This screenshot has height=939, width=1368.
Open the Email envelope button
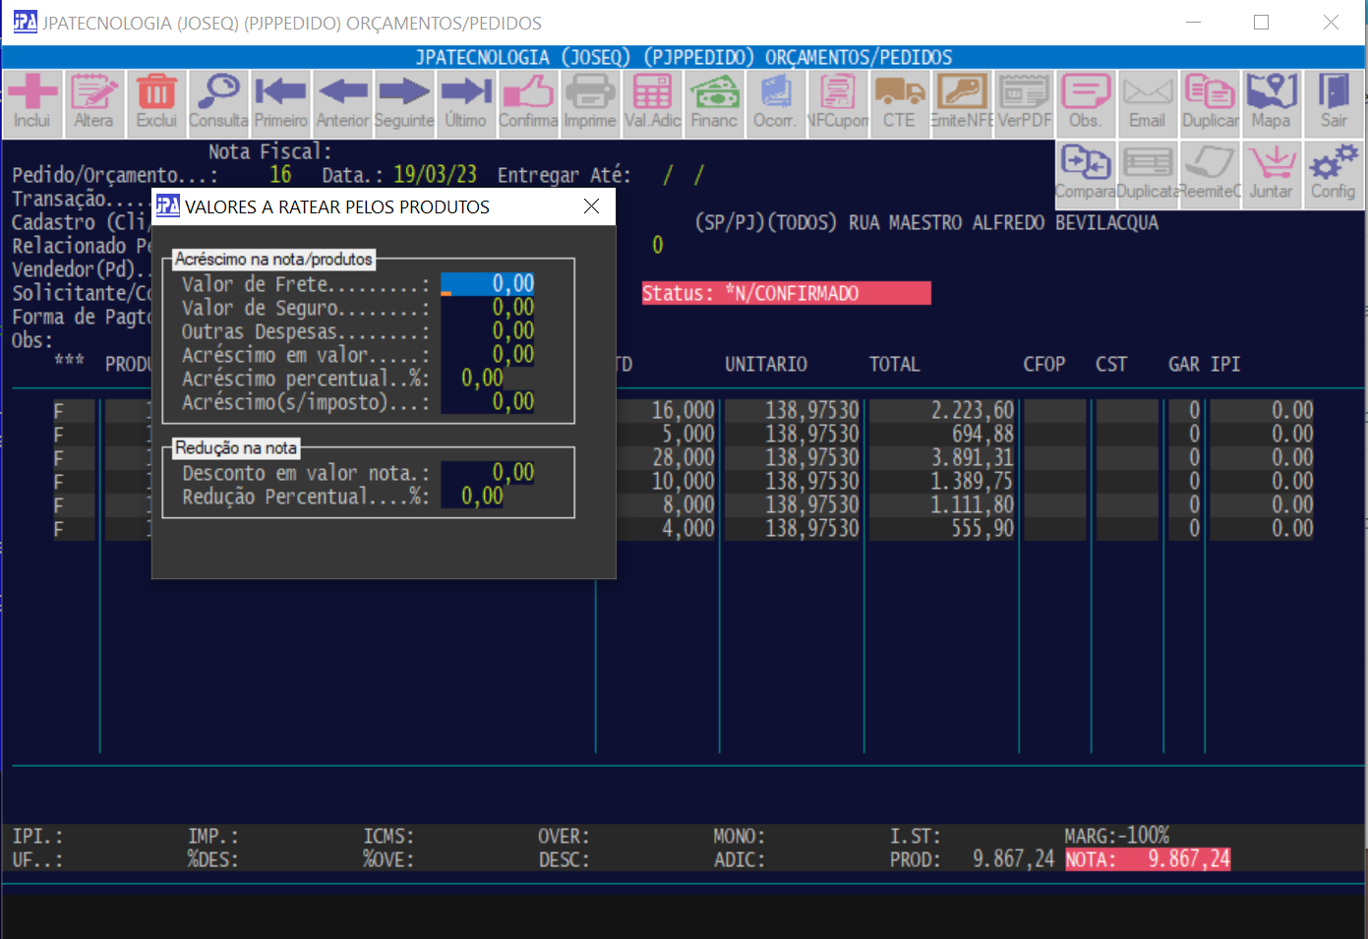1147,102
